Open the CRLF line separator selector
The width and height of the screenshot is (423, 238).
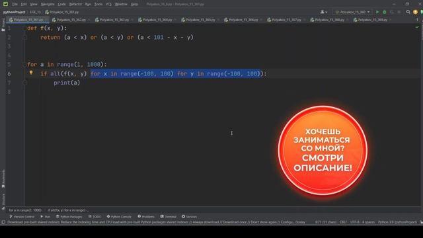point(343,222)
